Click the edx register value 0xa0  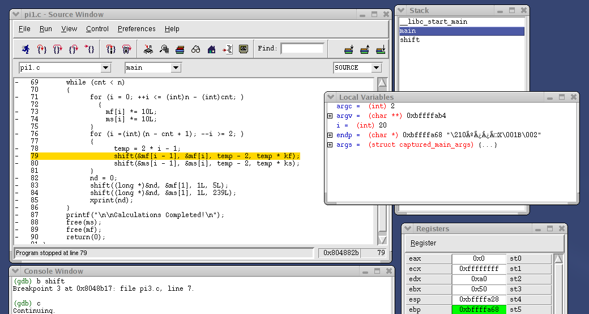479,279
